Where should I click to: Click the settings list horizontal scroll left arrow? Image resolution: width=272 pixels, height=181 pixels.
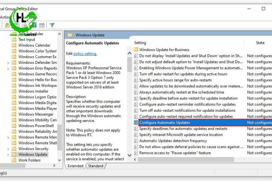pyautogui.click(x=135, y=159)
